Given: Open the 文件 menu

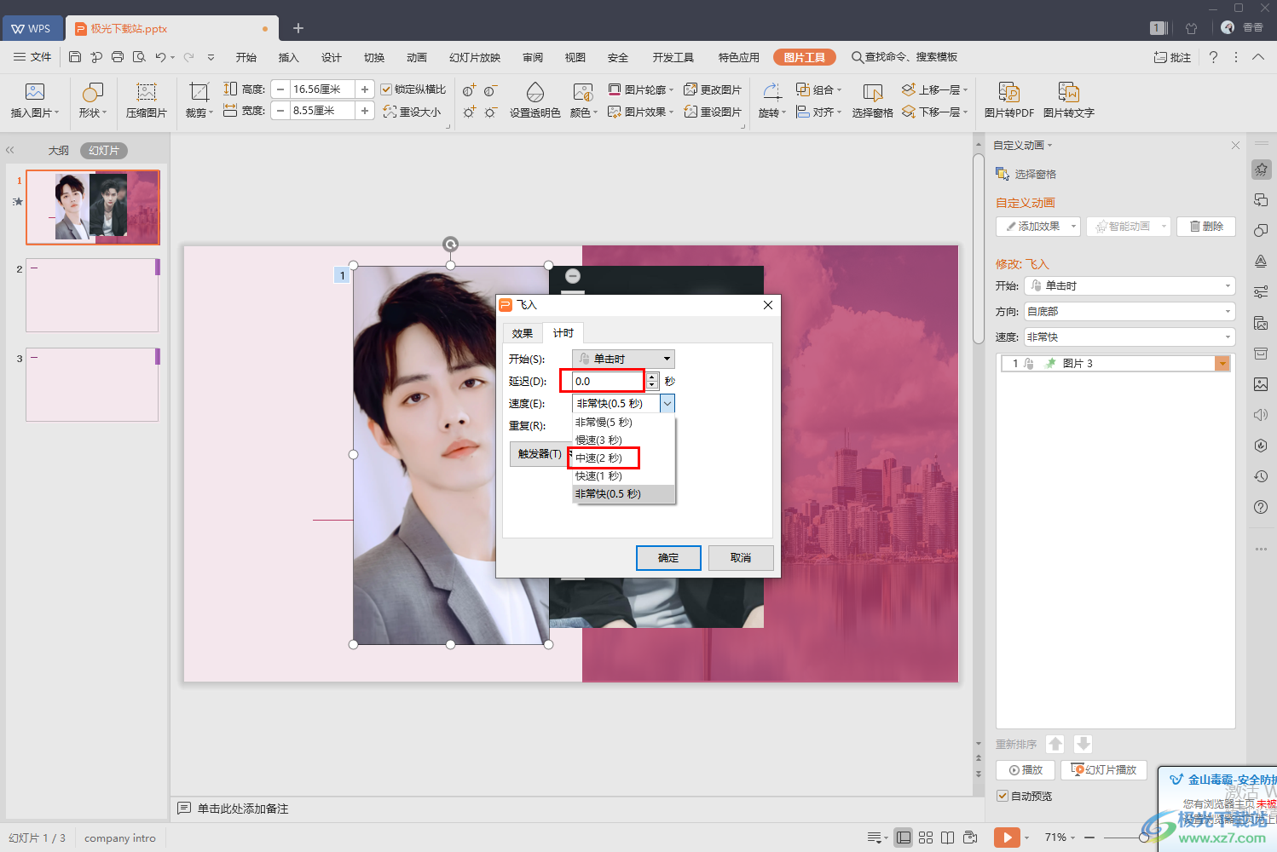Looking at the screenshot, I should 33,57.
